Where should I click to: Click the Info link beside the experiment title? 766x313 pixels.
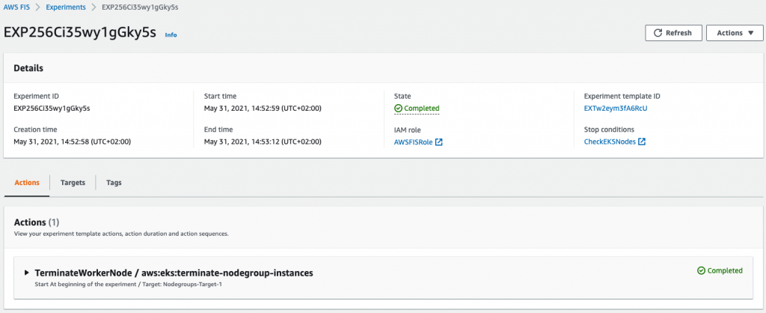coord(171,34)
